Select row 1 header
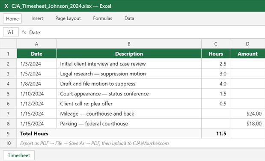265x161 pixels. (8, 54)
